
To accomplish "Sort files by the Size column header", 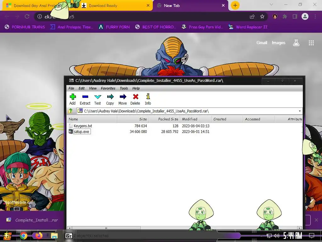I will point(133,119).
